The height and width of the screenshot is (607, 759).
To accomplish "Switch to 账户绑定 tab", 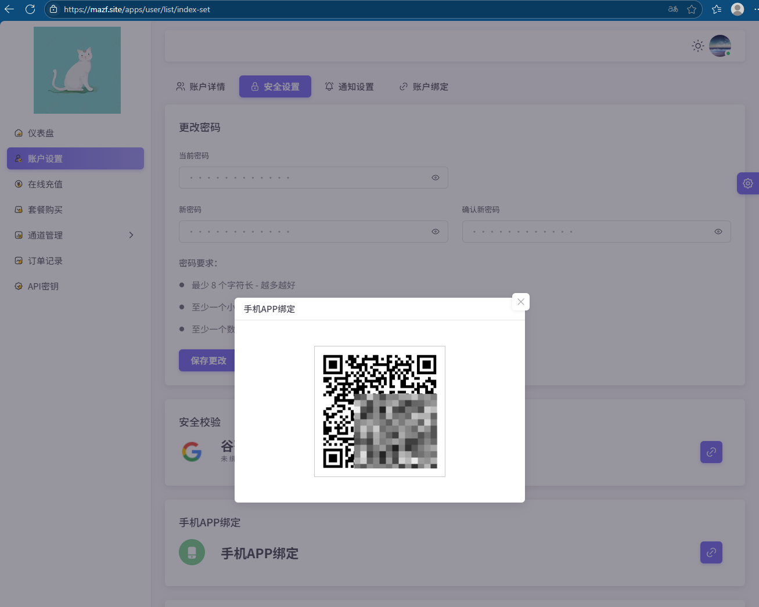I will click(424, 86).
